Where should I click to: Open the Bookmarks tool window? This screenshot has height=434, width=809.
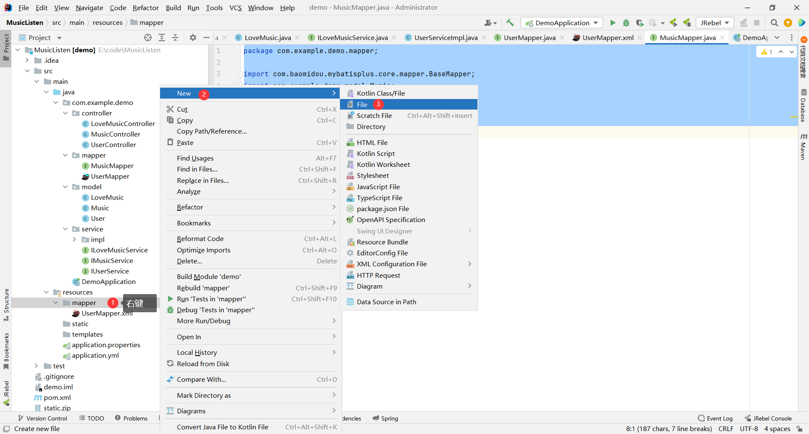coord(6,351)
